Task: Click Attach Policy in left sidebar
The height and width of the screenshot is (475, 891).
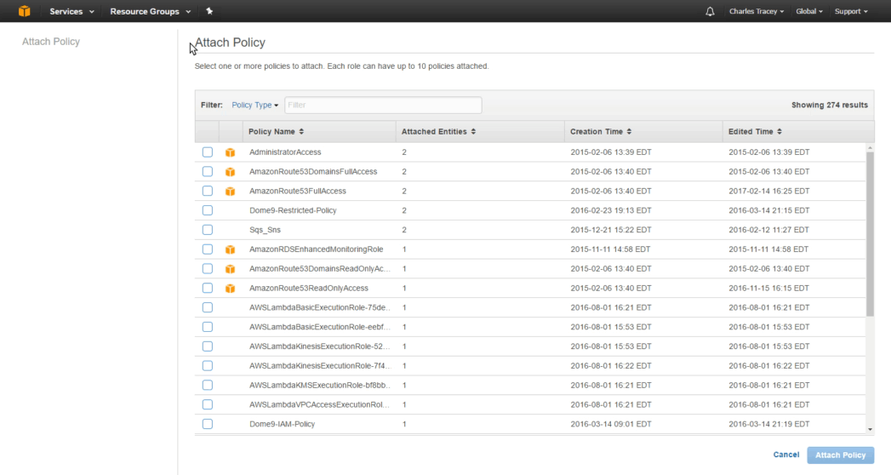Action: [x=50, y=42]
